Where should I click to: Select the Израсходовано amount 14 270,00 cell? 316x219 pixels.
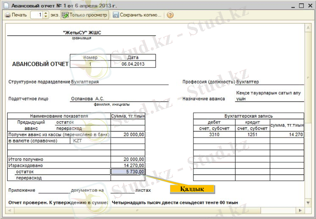click(128, 166)
